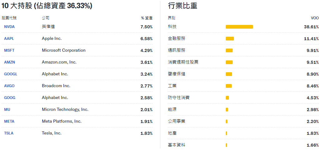Viewport: 320px width, 151px height.
Task: Click the 科技 sector yellow bar
Action: (x=239, y=27)
